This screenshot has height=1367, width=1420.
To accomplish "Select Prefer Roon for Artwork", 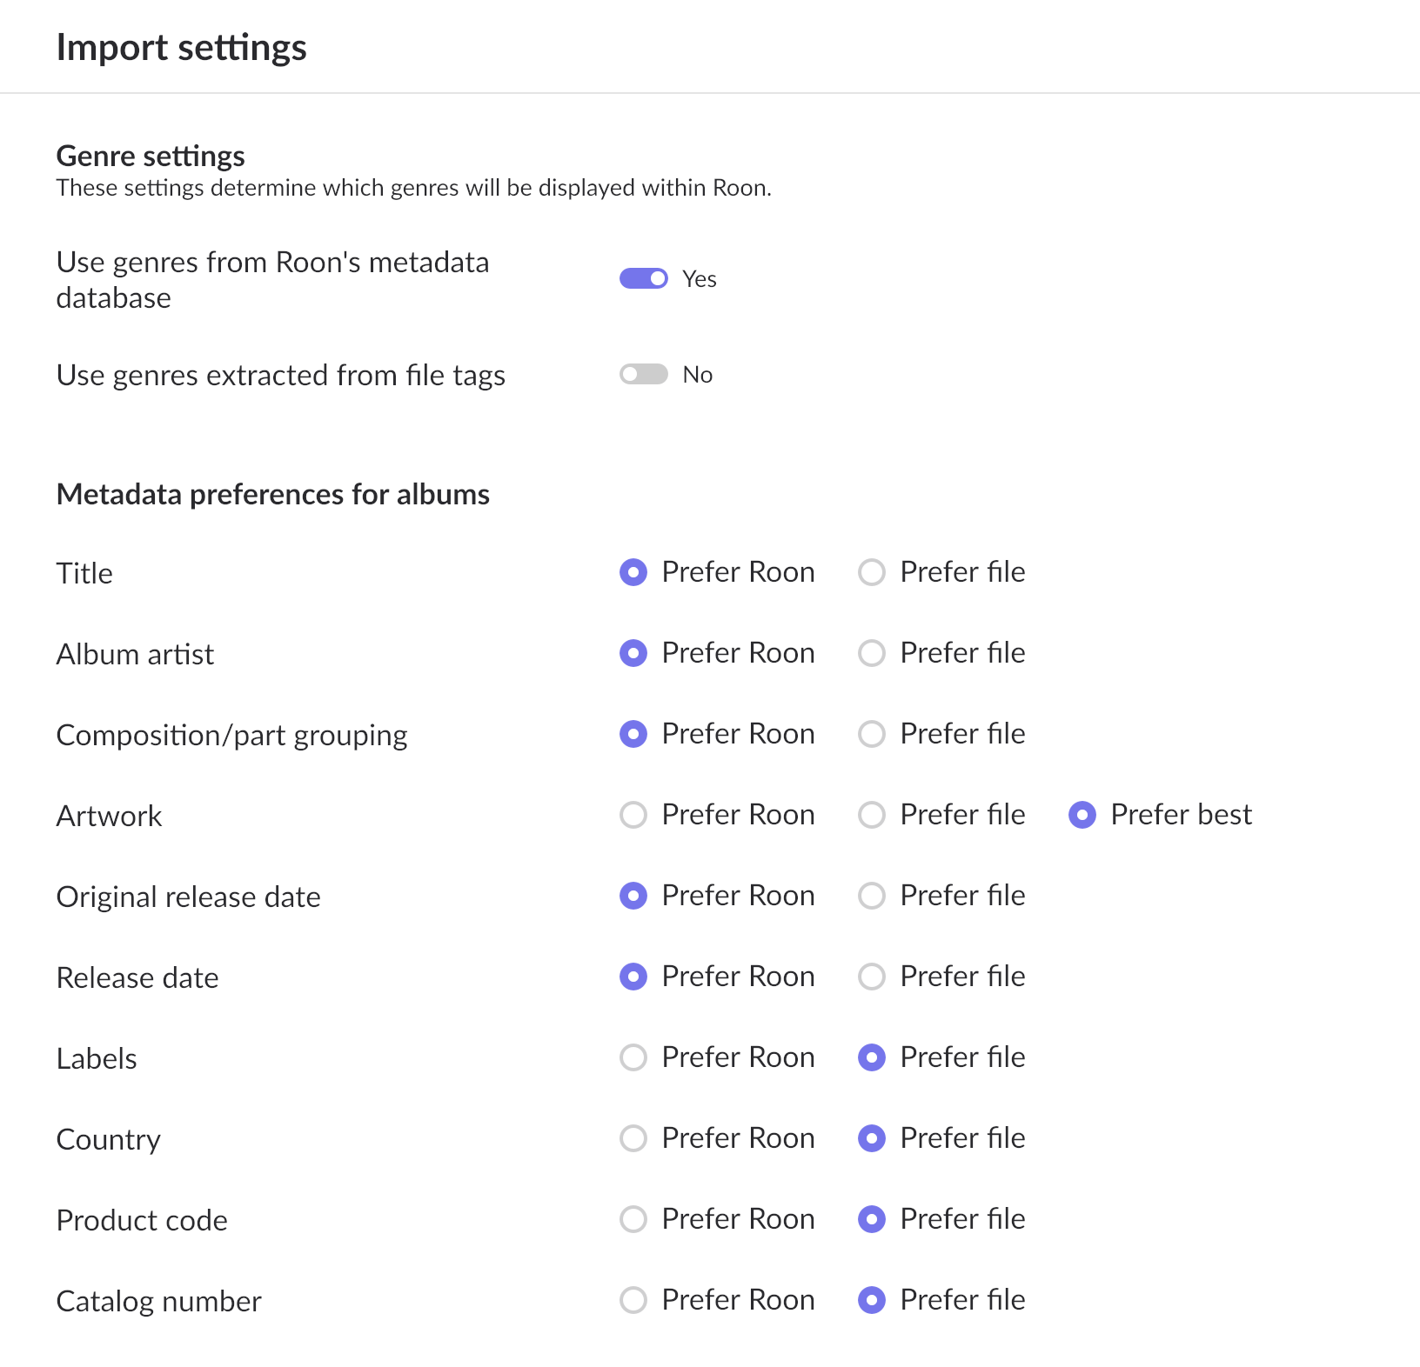I will coord(633,815).
